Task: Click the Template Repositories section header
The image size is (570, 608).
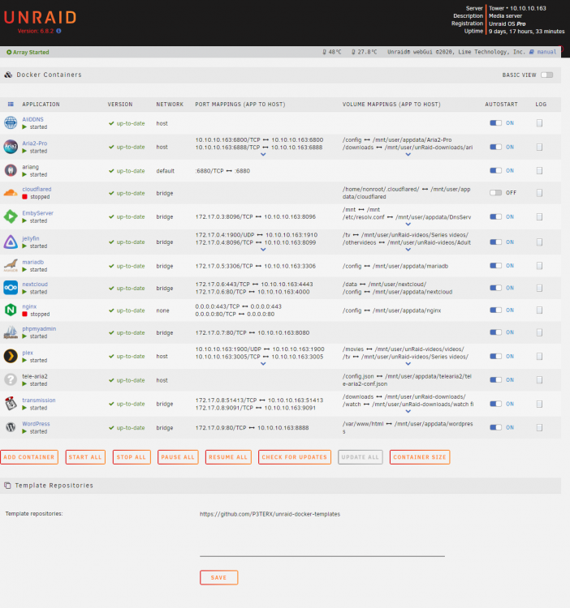Action: click(280, 486)
